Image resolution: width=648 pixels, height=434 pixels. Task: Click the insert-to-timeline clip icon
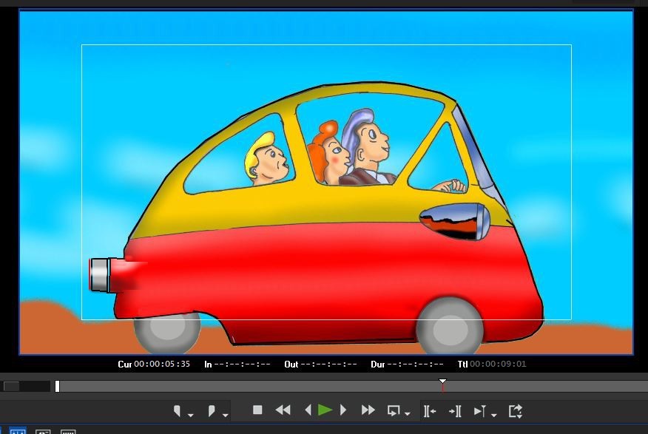pos(429,410)
